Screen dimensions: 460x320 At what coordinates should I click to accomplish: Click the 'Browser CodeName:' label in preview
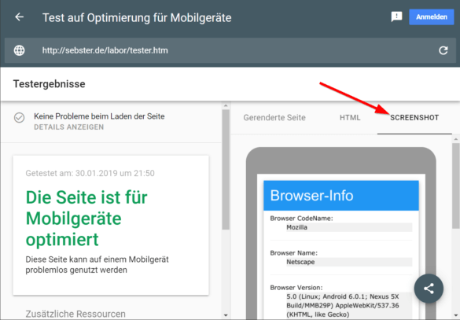301,219
